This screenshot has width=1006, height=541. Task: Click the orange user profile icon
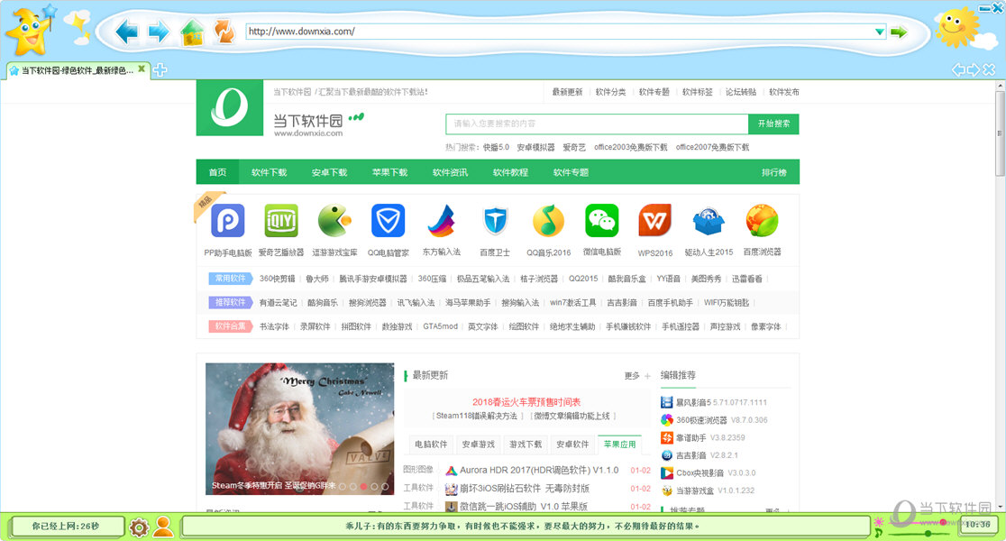tap(163, 527)
